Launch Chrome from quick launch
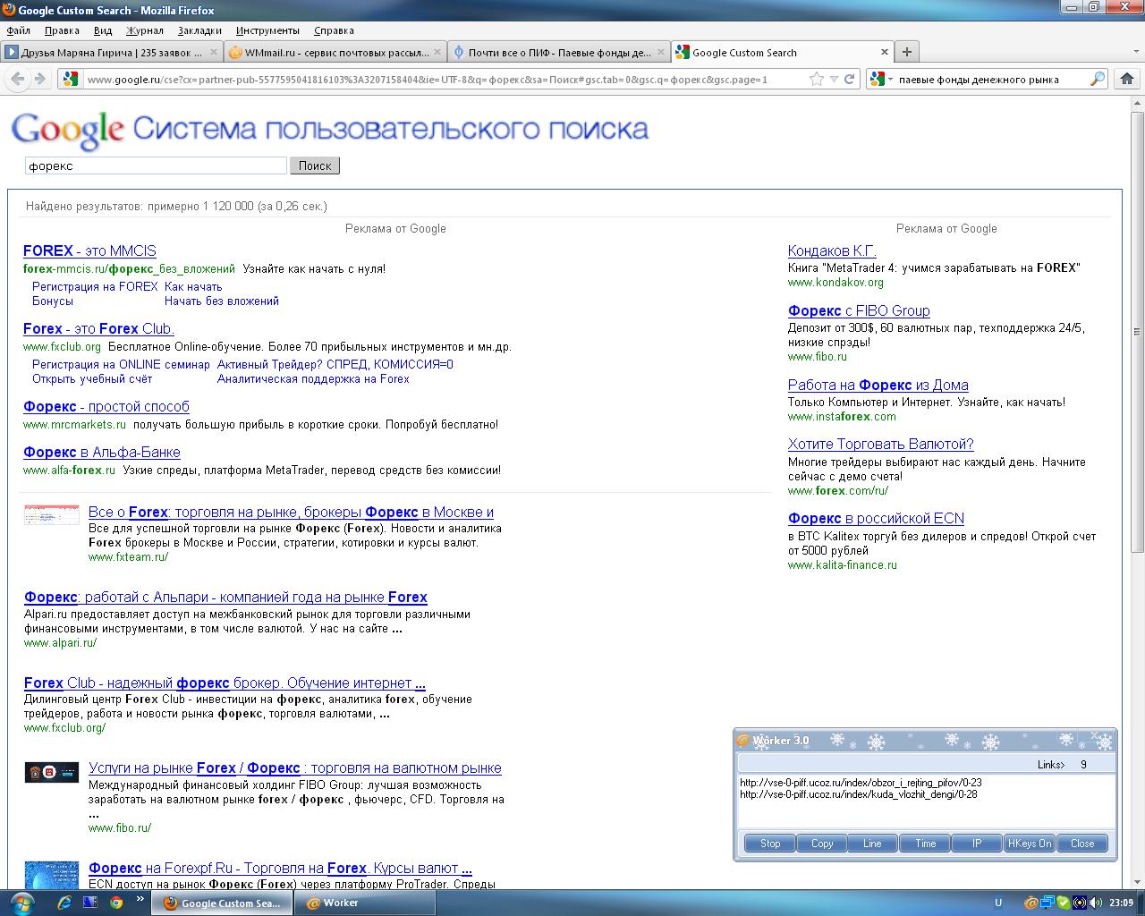The image size is (1145, 916). tap(116, 903)
